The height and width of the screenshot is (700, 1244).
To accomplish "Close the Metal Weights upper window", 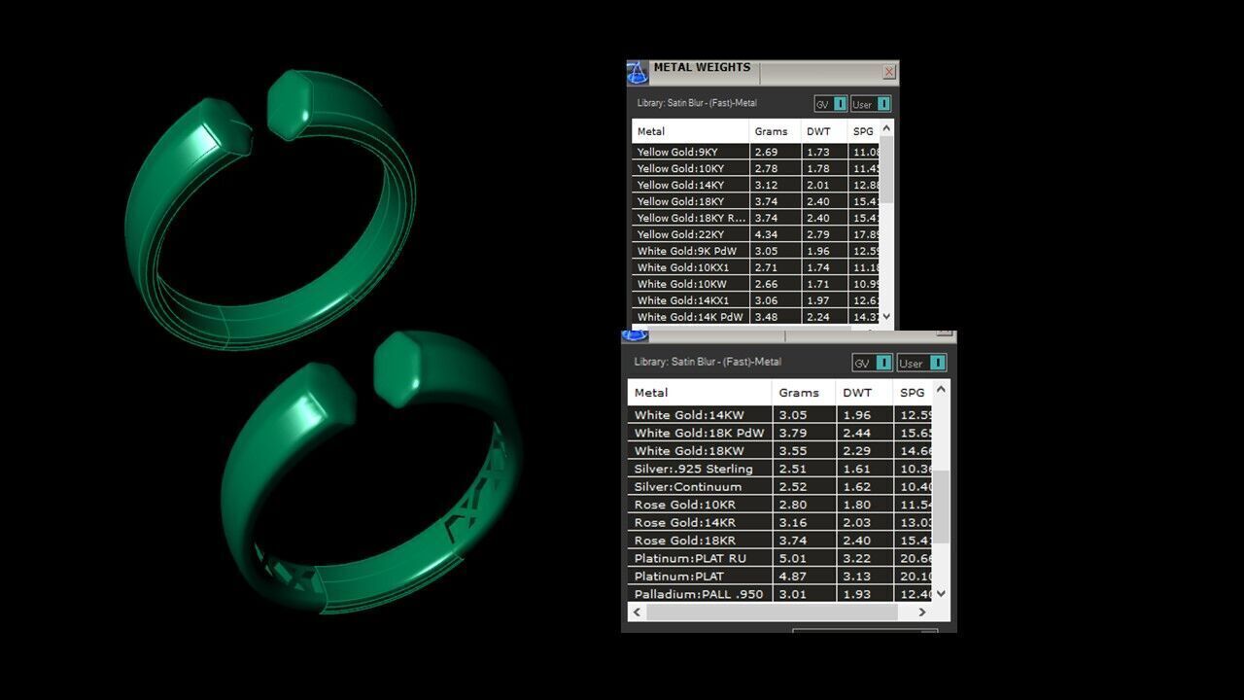I will pos(889,72).
